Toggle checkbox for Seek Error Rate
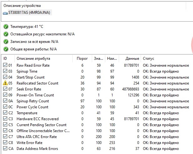This screenshot has width=193, height=154. coord(5,89)
